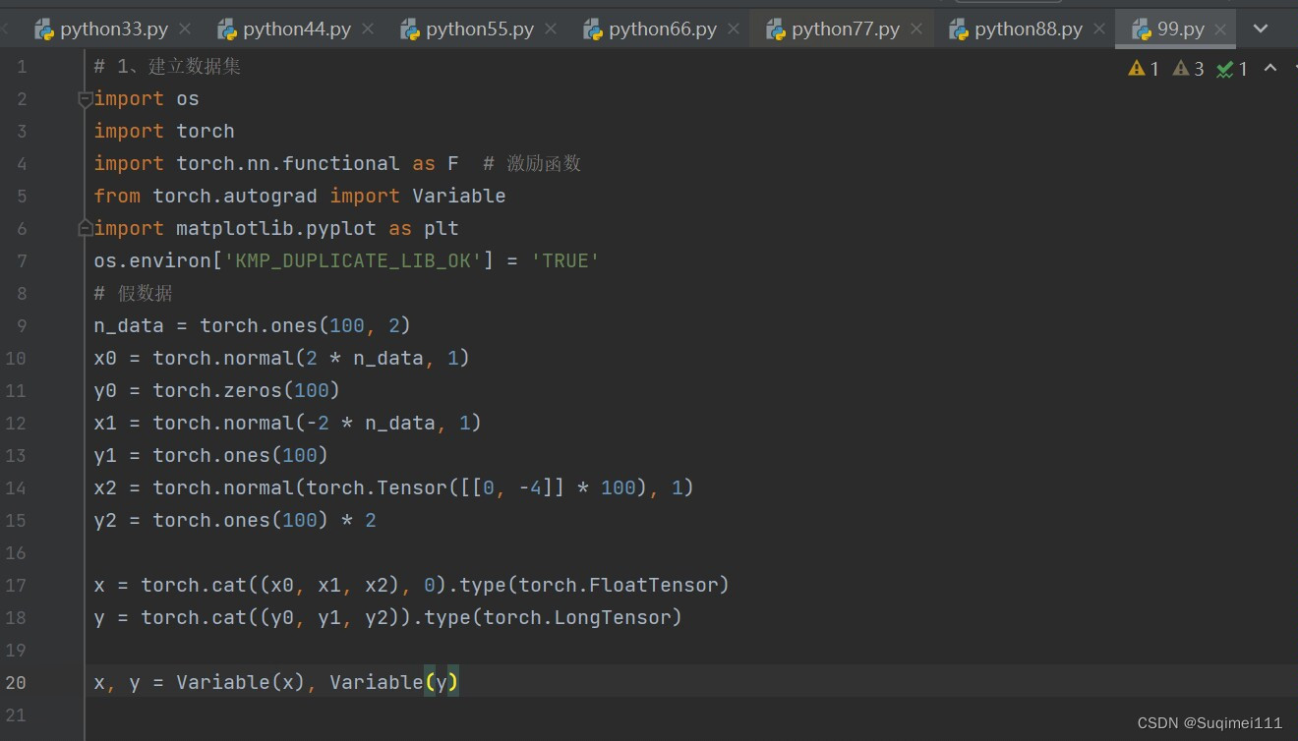Click the fold end marker at line 6
The width and height of the screenshot is (1298, 741).
pos(85,228)
